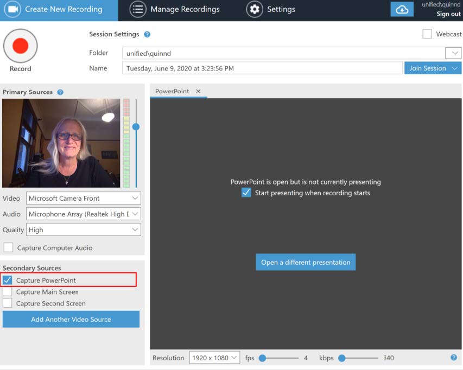The height and width of the screenshot is (370, 463).
Task: Click the help icon beside kbps slider
Action: [453, 358]
